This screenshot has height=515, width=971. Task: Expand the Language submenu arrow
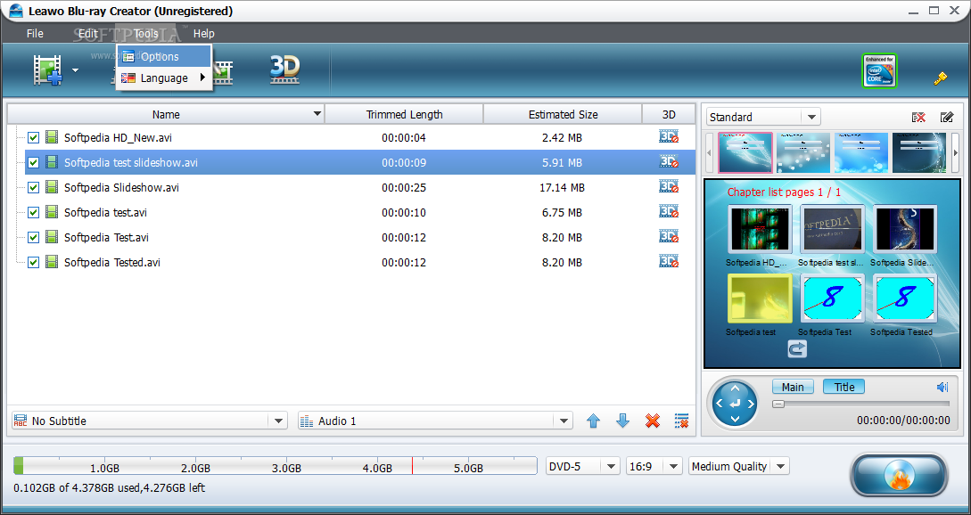coord(202,78)
